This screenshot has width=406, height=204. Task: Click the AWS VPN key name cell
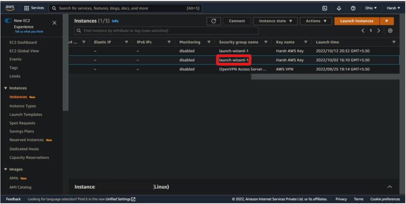coord(285,69)
